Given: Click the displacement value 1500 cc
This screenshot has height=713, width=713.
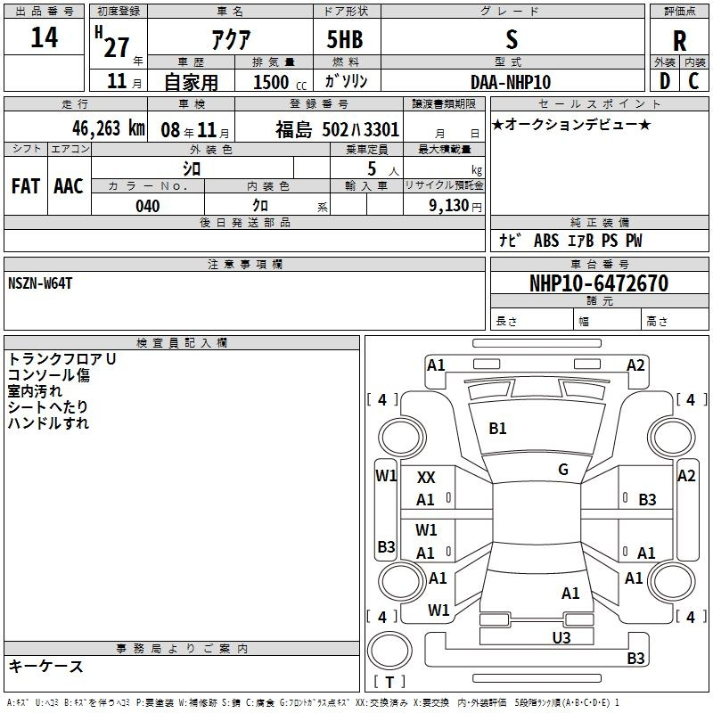Looking at the screenshot, I should (280, 82).
